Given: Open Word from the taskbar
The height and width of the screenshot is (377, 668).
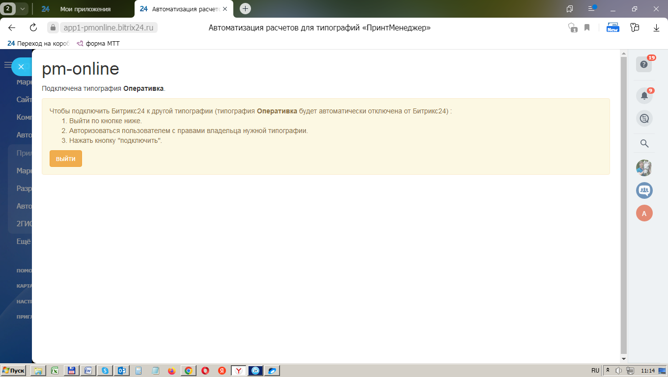Looking at the screenshot, I should (x=88, y=371).
